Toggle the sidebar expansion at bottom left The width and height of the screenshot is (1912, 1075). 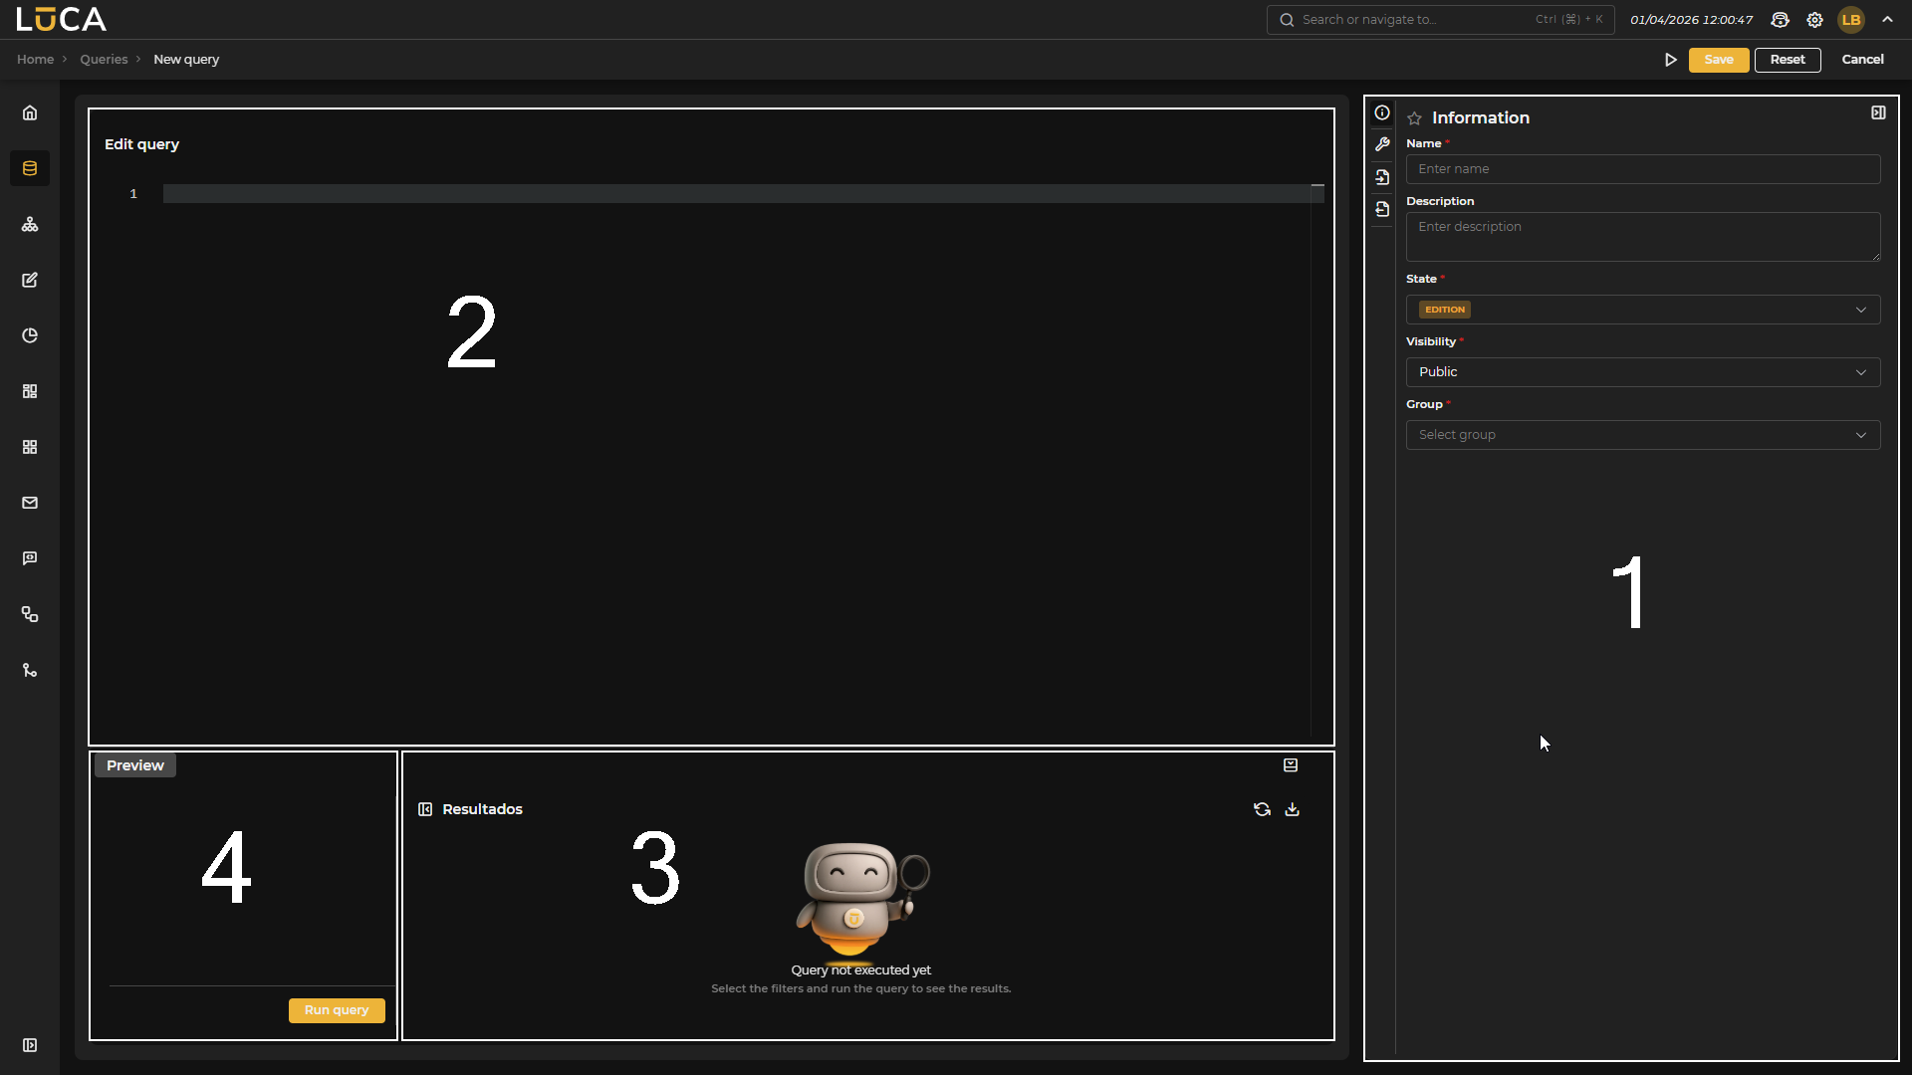(31, 1045)
